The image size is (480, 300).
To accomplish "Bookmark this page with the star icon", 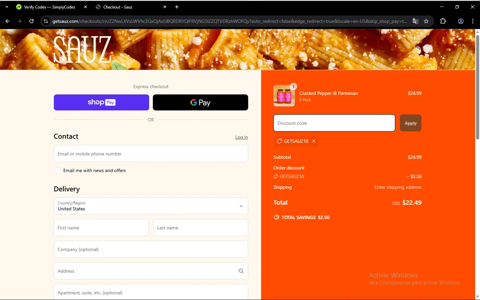I will point(426,21).
